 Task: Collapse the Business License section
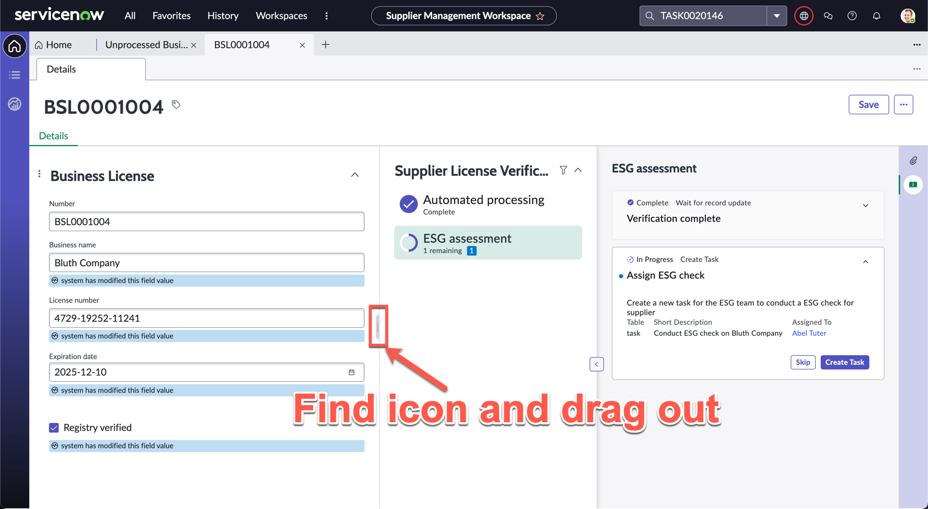click(355, 175)
